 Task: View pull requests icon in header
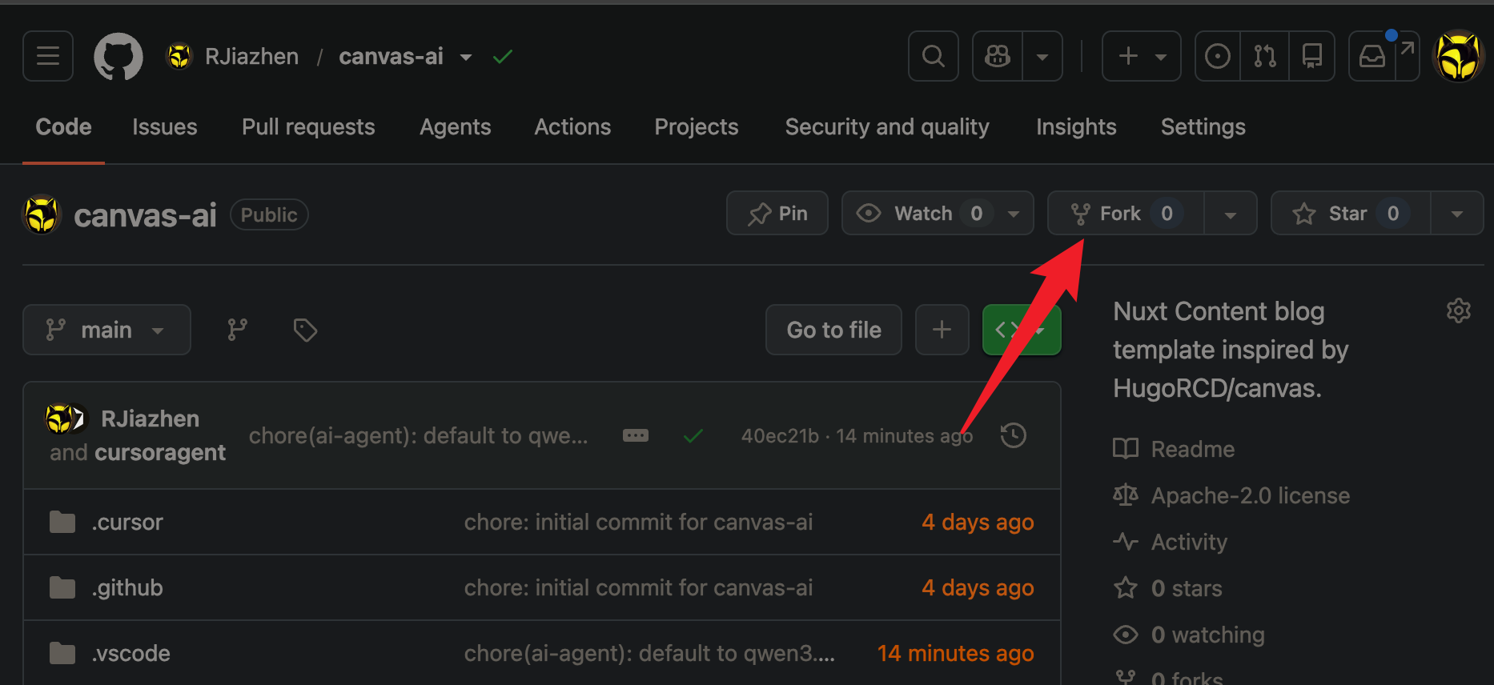(x=1265, y=56)
